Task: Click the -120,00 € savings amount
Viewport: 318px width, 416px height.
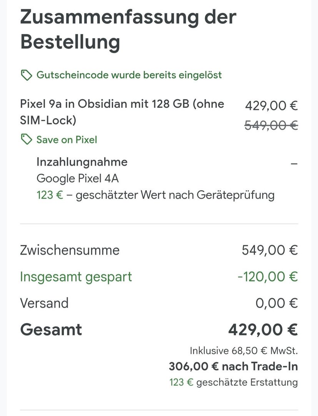Action: (x=267, y=277)
